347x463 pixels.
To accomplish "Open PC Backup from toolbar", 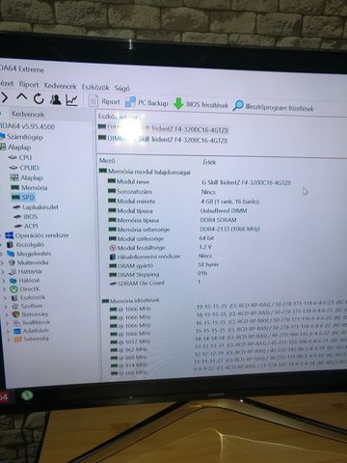I will point(147,102).
